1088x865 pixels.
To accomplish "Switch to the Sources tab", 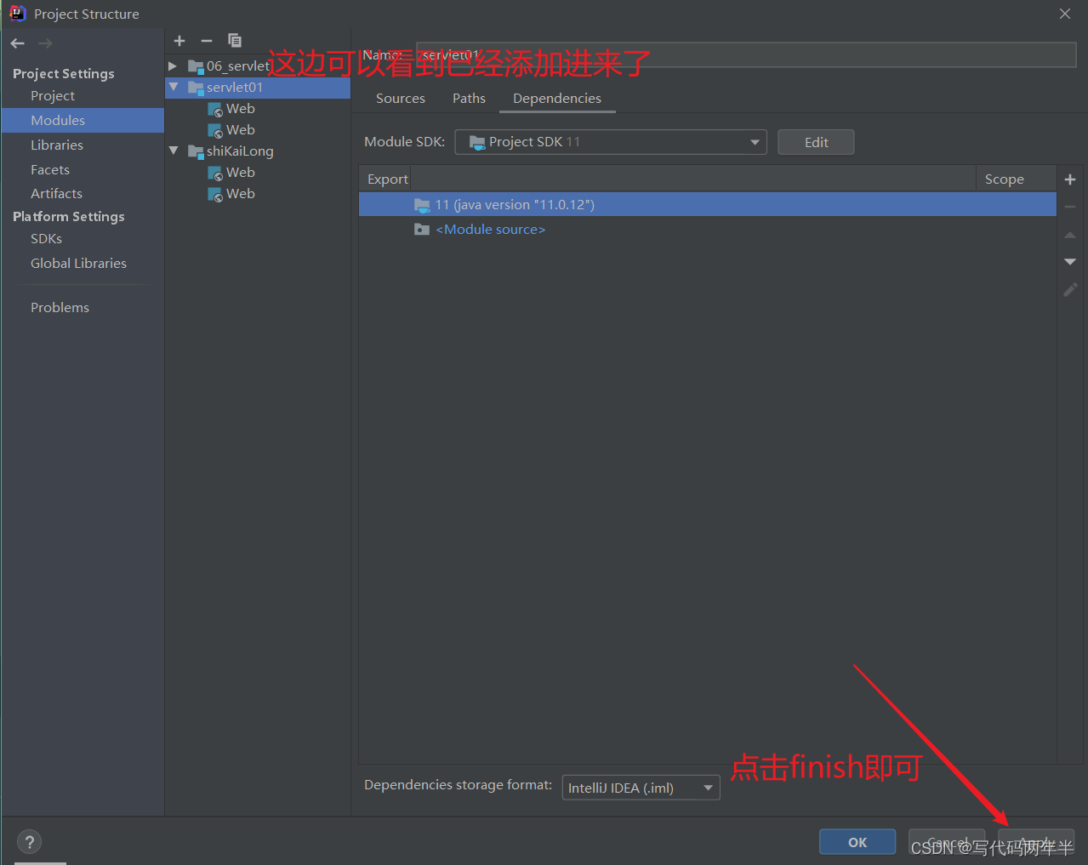I will [401, 99].
